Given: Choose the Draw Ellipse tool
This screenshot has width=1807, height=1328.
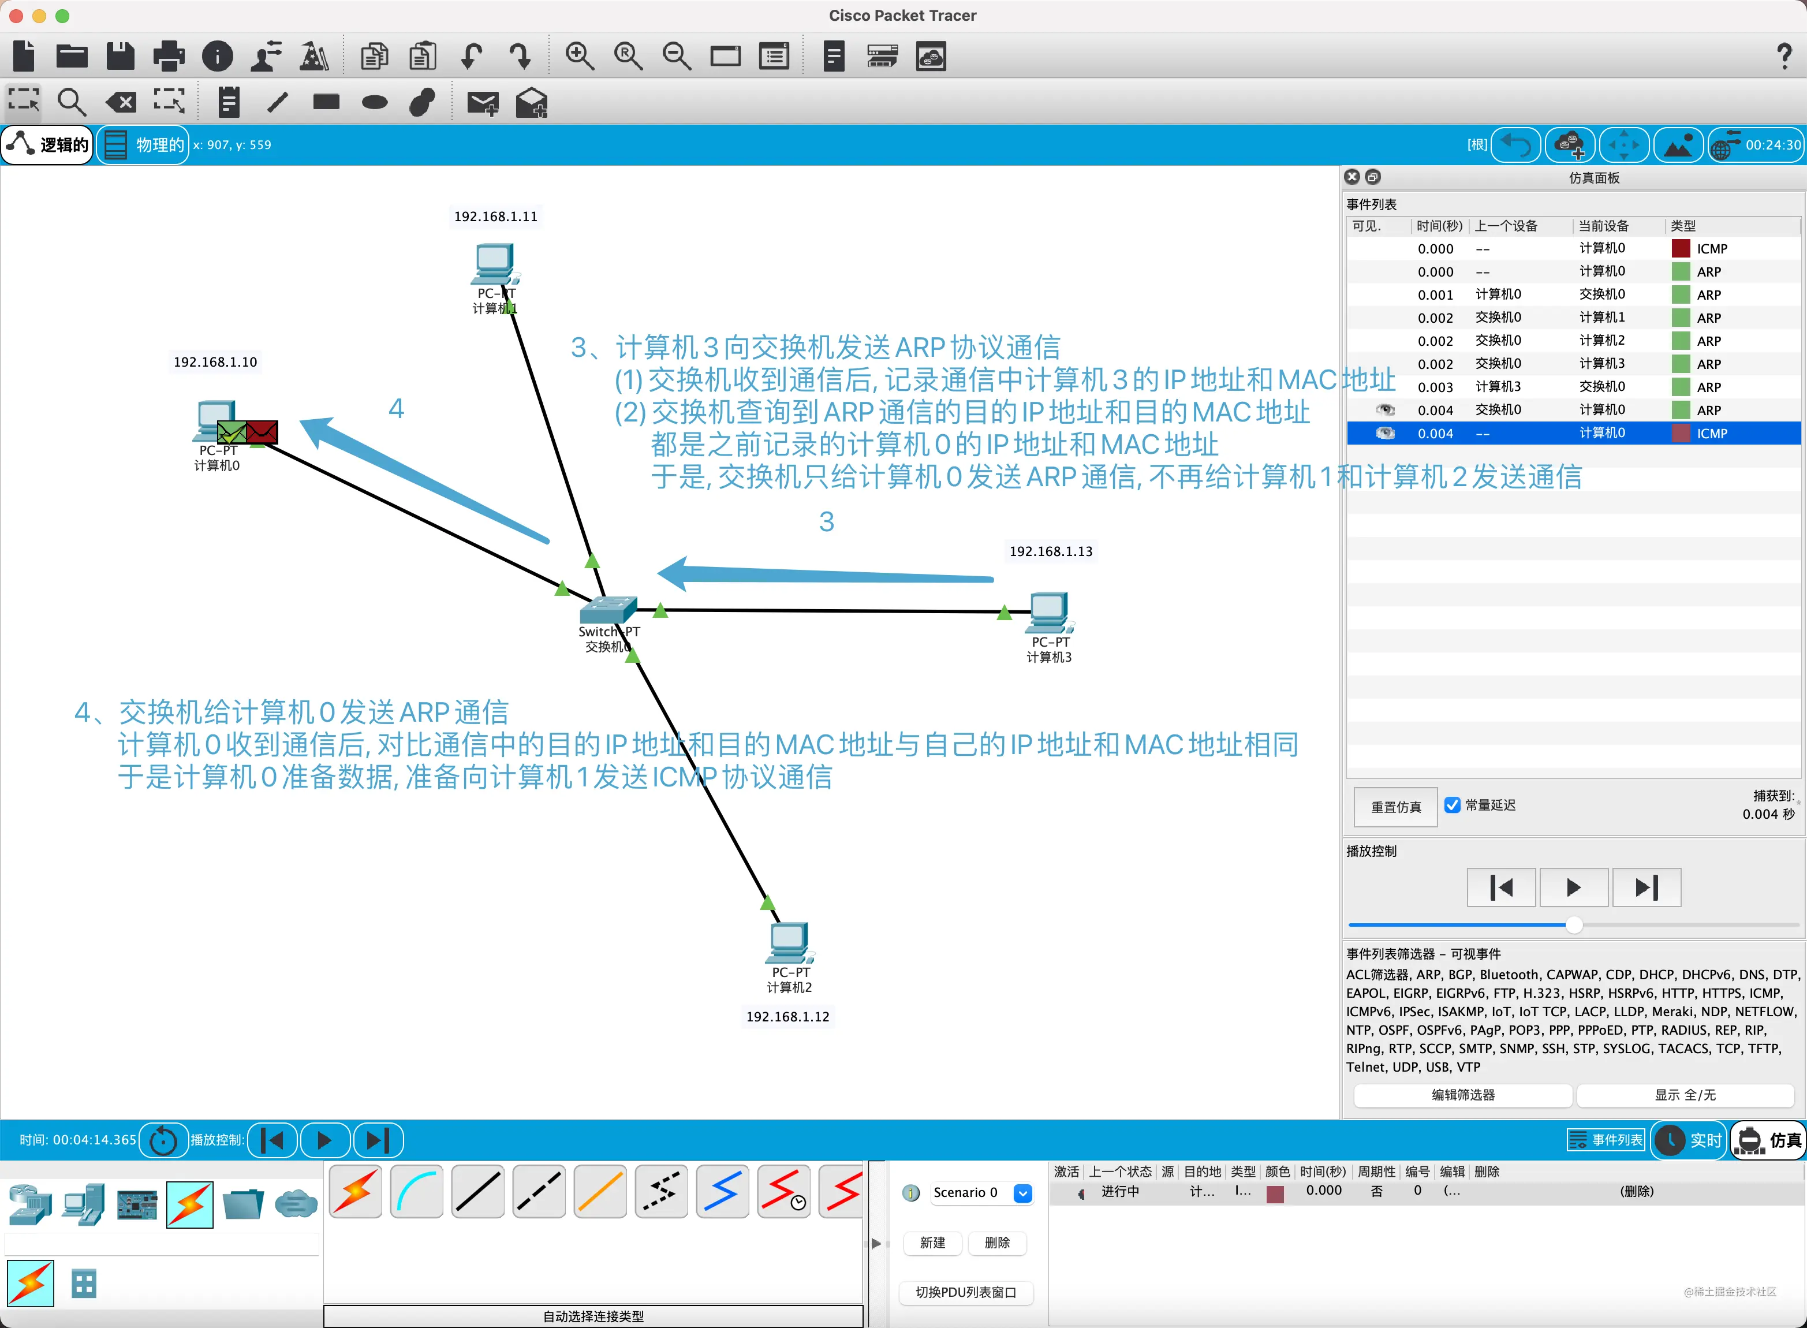Looking at the screenshot, I should [x=375, y=102].
